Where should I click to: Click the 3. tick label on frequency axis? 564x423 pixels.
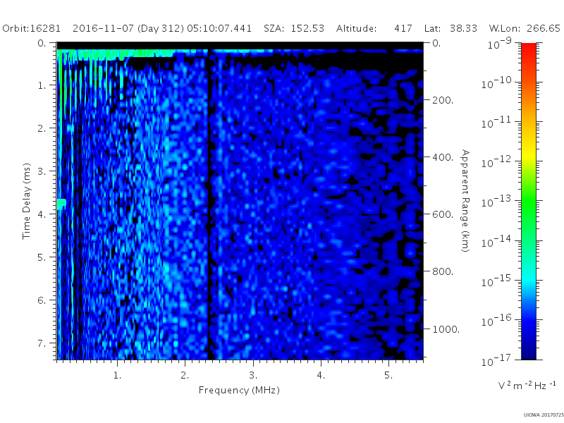click(253, 376)
